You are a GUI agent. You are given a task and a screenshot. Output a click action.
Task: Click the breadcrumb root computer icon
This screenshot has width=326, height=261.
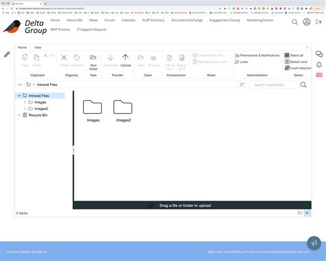pos(28,84)
